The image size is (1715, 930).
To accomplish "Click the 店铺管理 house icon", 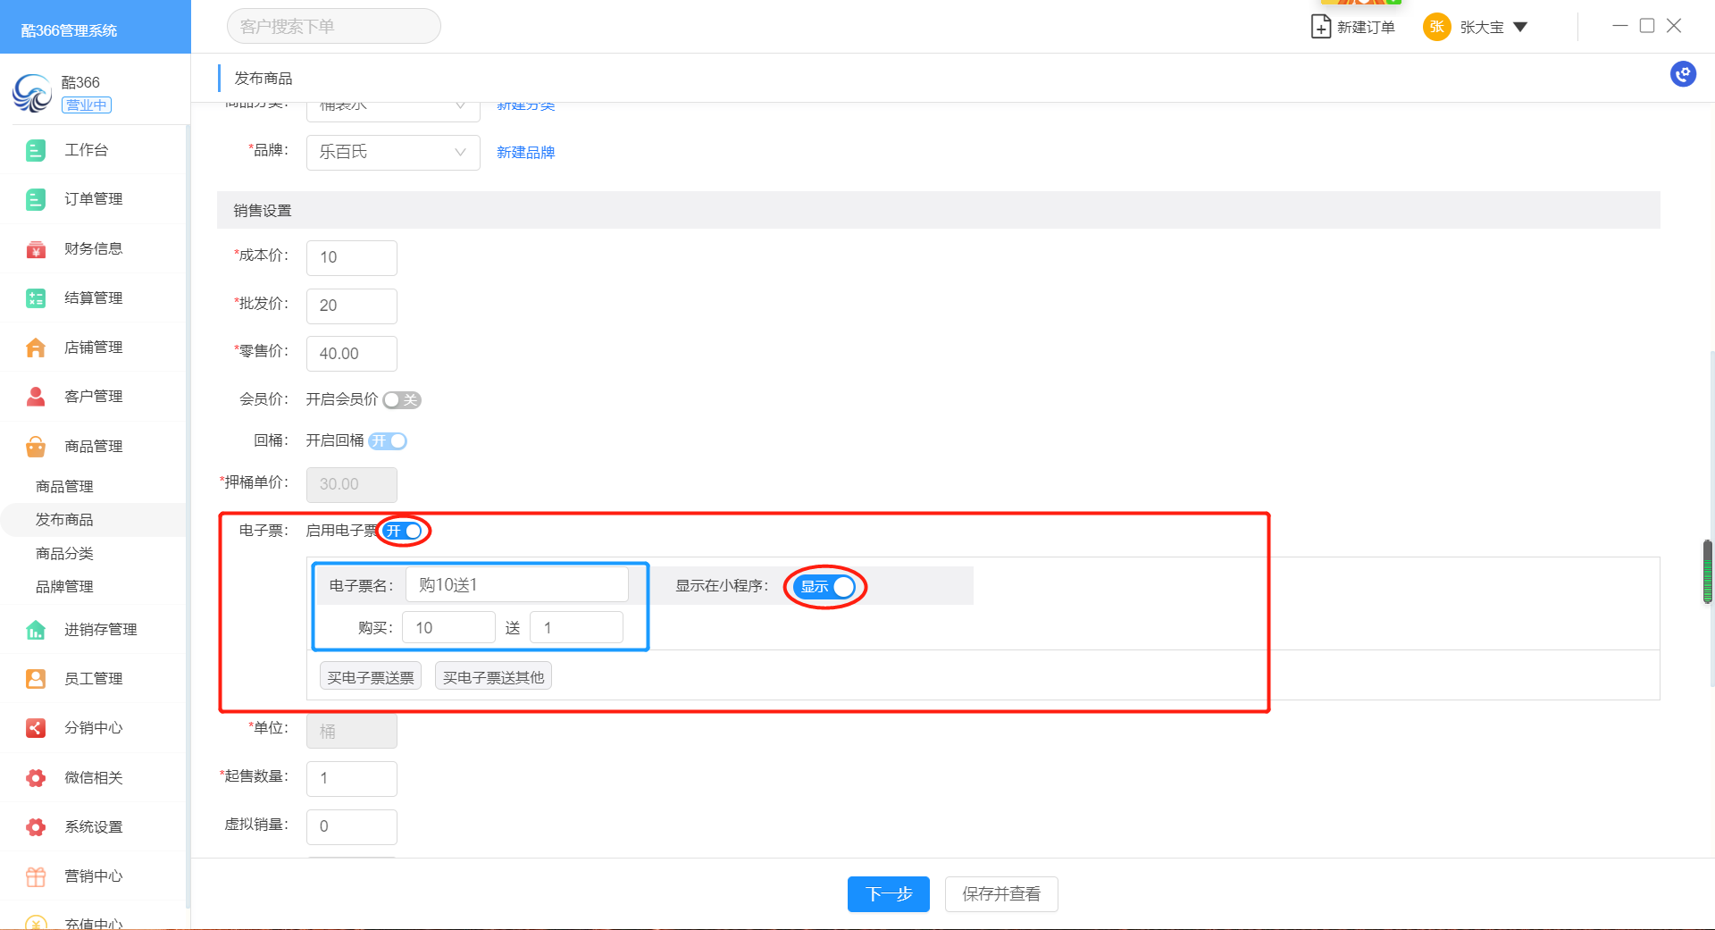I will click(36, 348).
